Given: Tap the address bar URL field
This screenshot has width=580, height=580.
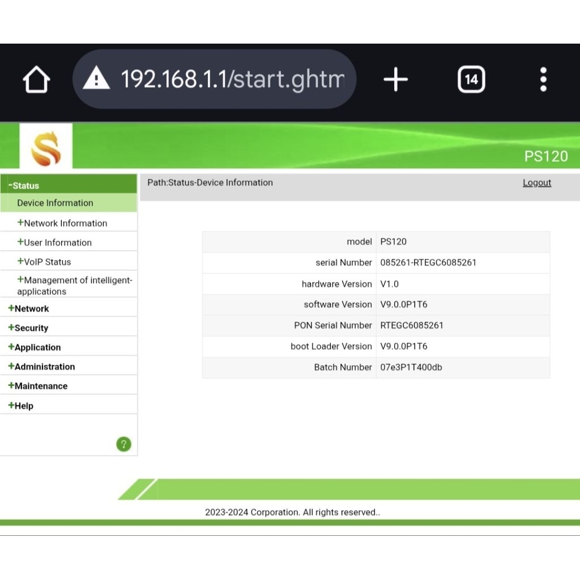Looking at the screenshot, I should [232, 79].
